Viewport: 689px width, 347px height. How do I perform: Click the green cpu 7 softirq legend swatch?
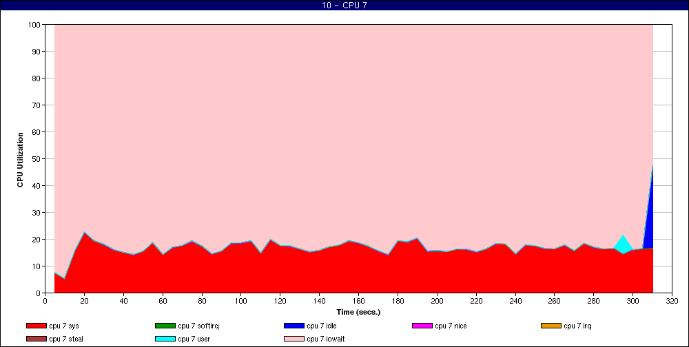(165, 326)
